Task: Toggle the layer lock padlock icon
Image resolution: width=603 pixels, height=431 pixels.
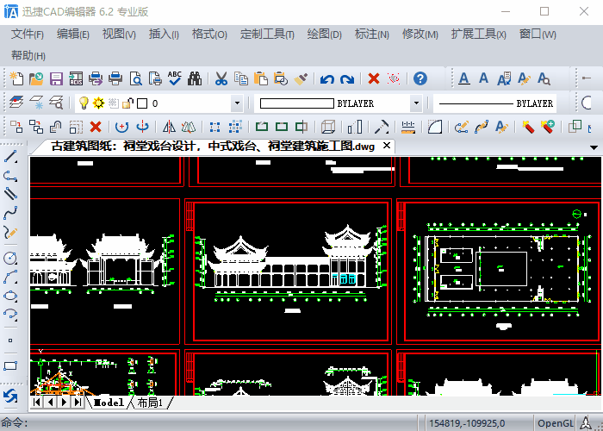Action: [x=127, y=103]
